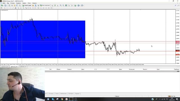The width and height of the screenshot is (180, 101).
Task: Open the Profiles toolbar icon
Action: [x=5, y=5]
